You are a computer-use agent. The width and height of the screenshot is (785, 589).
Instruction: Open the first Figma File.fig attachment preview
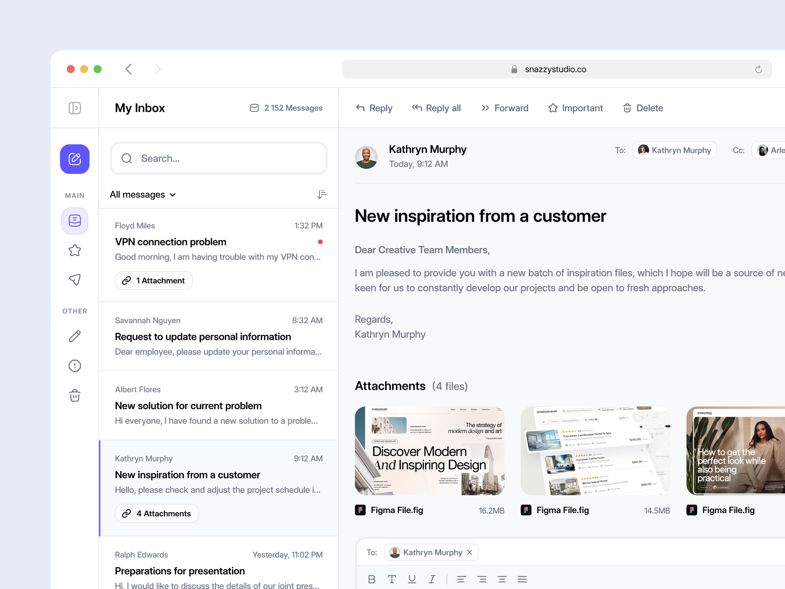(430, 451)
